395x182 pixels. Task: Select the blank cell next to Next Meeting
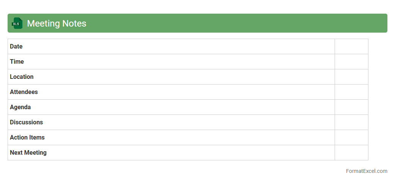pos(351,153)
